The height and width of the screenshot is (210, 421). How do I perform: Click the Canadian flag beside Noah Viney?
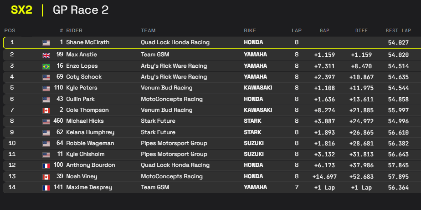(46, 176)
